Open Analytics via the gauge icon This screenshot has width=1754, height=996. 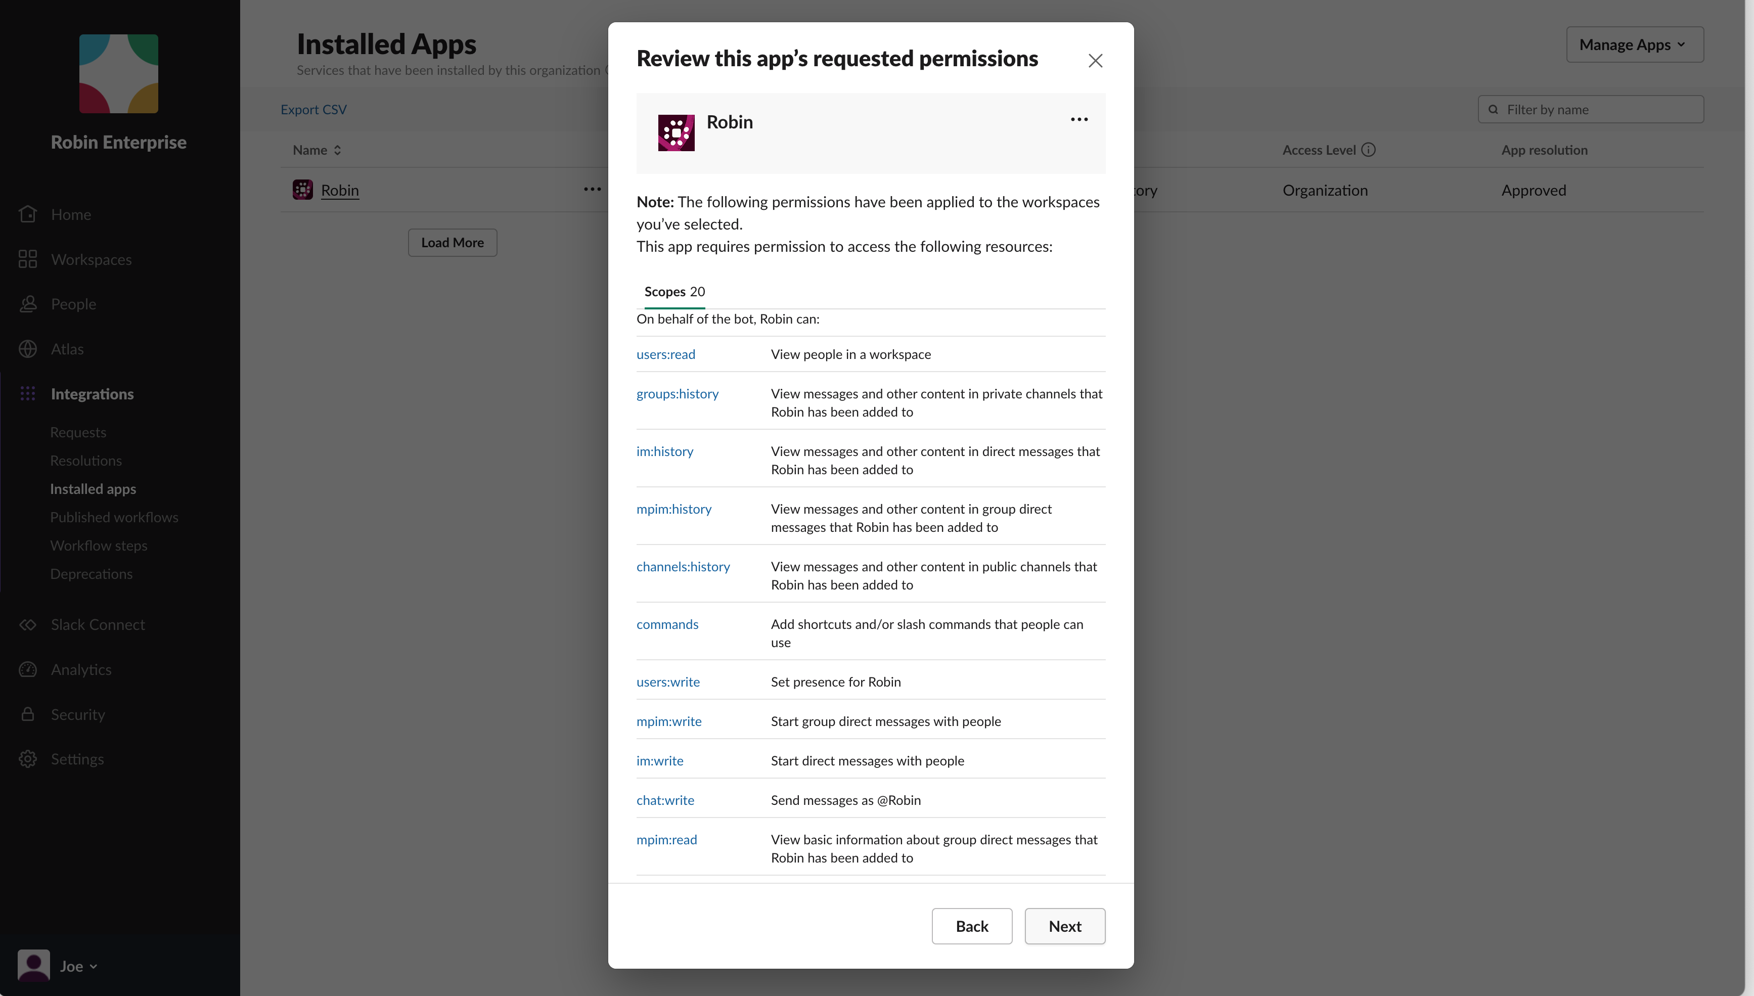click(28, 669)
